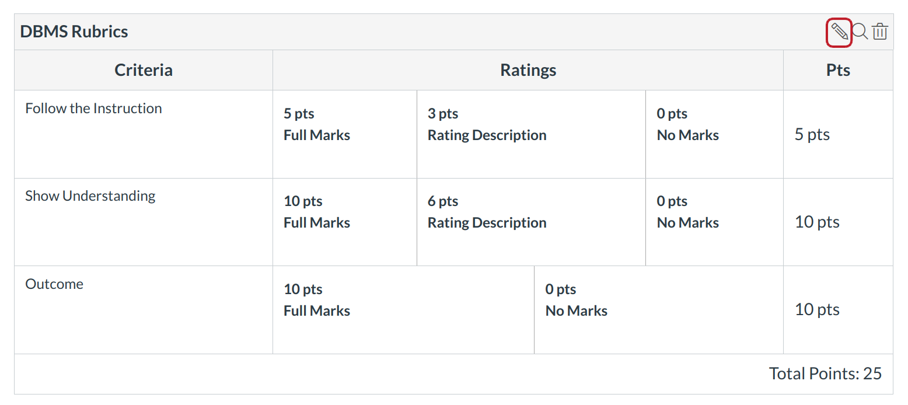Click the magnifier icon to find a rubric

860,32
